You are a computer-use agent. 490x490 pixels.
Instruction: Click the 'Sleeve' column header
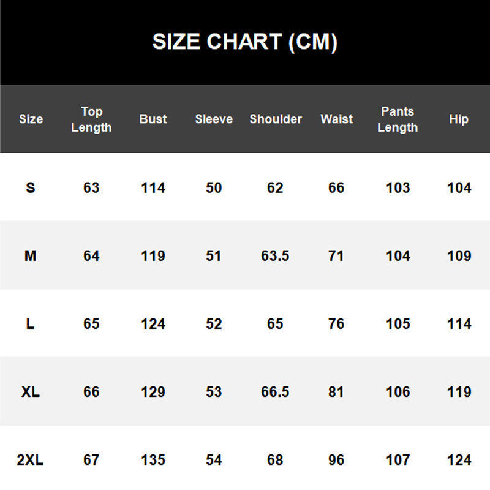(214, 119)
